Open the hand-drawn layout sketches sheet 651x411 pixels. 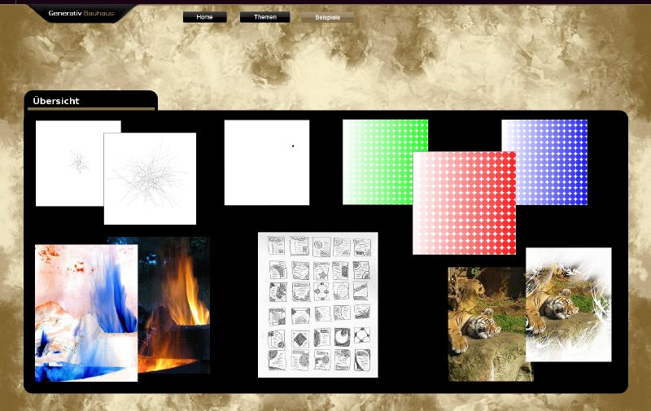tap(318, 304)
